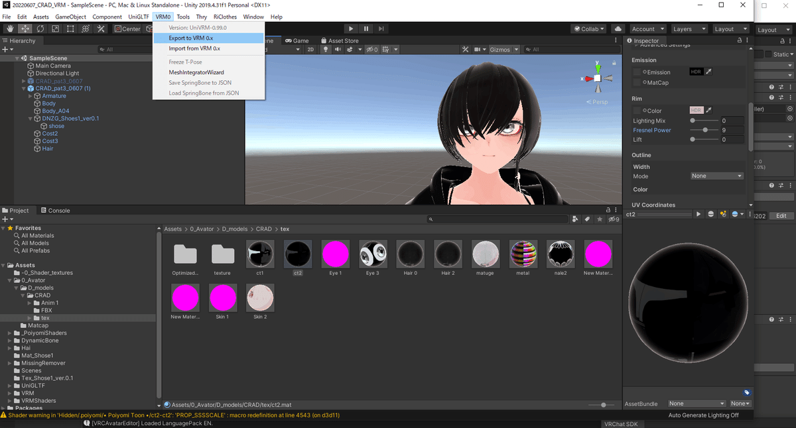796x428 pixels.
Task: Open the custom editor tools icon
Action: (x=101, y=28)
